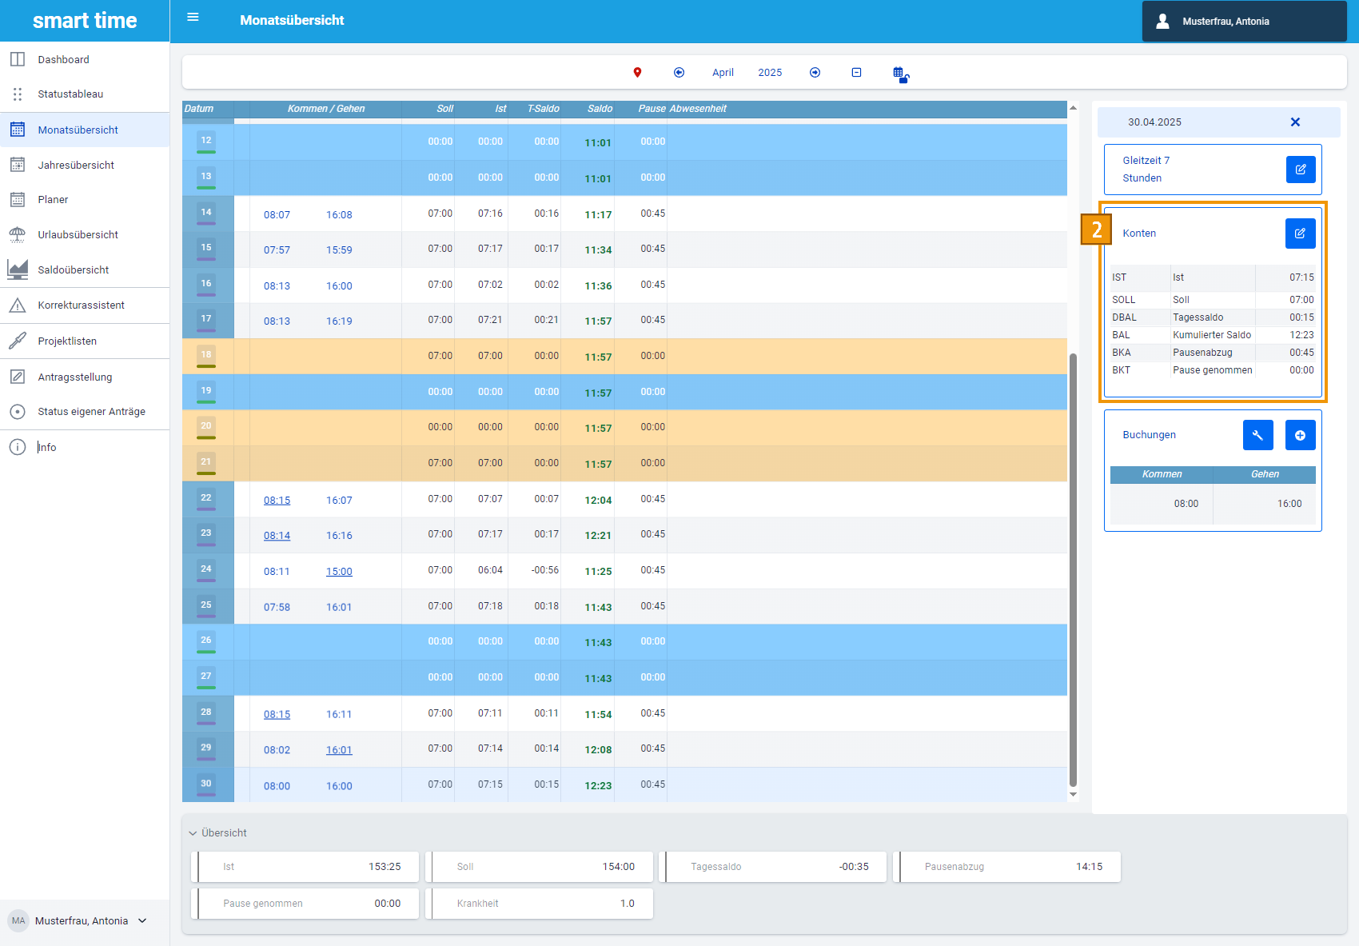Image resolution: width=1359 pixels, height=946 pixels.
Task: Go to previous month arrow
Action: point(679,73)
